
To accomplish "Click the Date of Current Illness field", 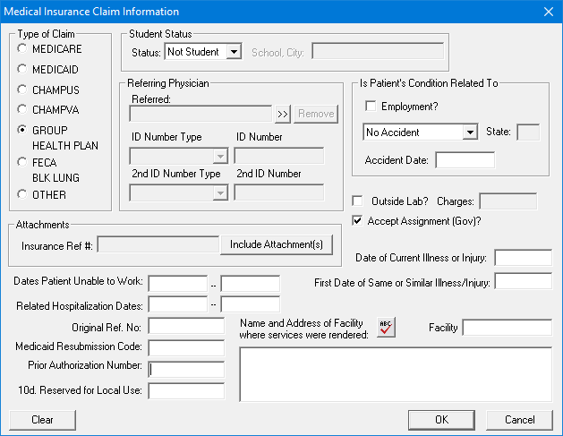I will click(523, 259).
